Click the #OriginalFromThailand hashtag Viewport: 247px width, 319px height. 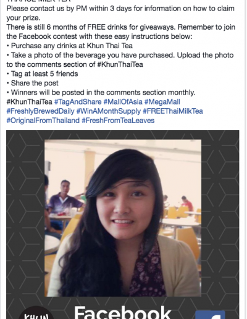tap(43, 121)
